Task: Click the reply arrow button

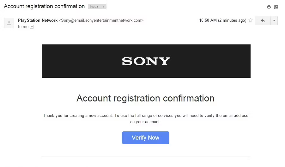Action: [263, 20]
